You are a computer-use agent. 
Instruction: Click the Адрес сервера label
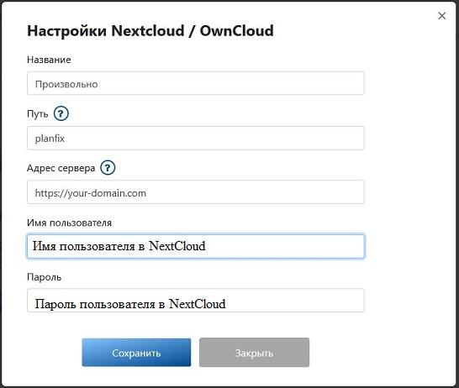[x=61, y=169]
